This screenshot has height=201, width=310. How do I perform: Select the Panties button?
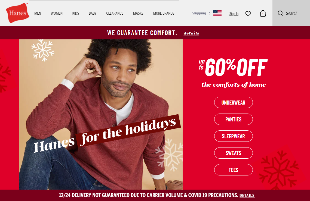(x=233, y=119)
